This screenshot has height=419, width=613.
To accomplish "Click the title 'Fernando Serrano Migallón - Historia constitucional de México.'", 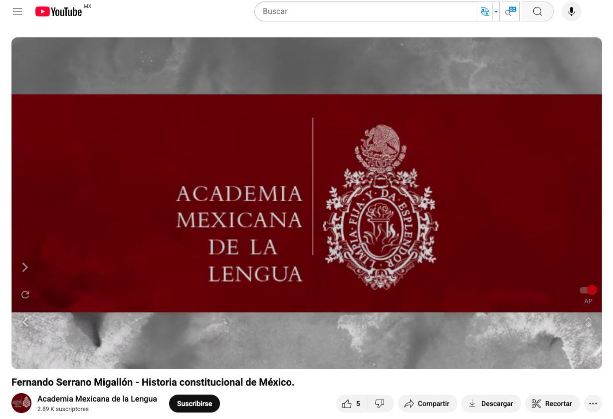I will (153, 383).
